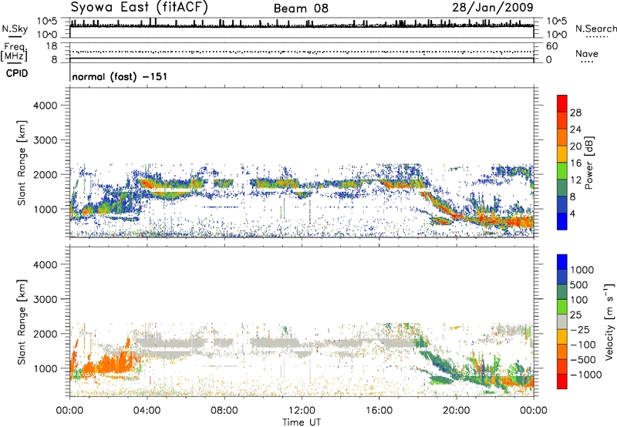Click the blue top swatch of the Velocity bar

tap(562, 262)
